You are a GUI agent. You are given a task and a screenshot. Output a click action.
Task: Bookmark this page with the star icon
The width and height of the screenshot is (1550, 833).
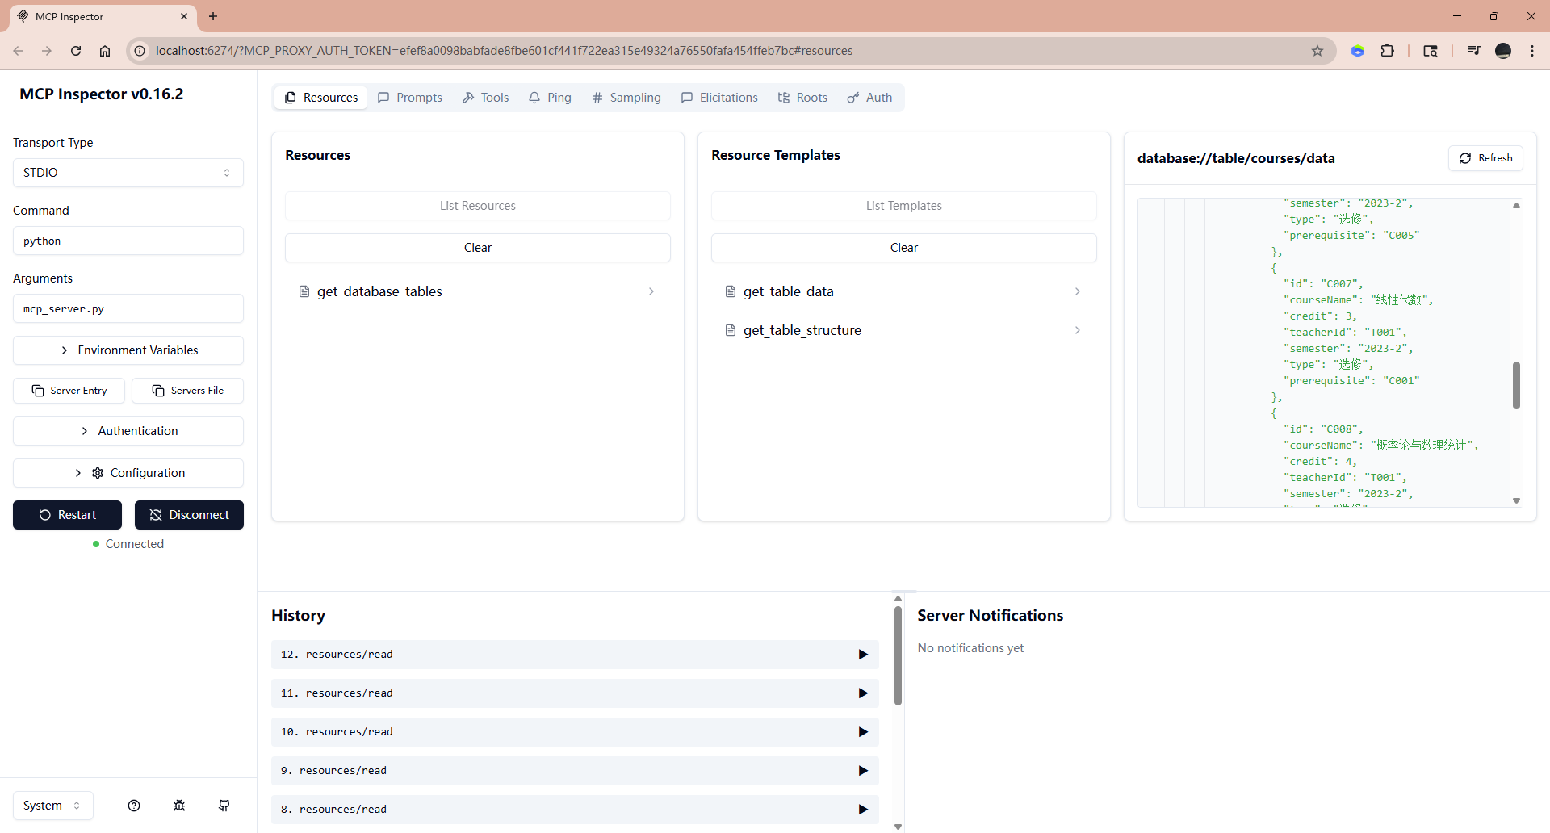click(x=1317, y=51)
